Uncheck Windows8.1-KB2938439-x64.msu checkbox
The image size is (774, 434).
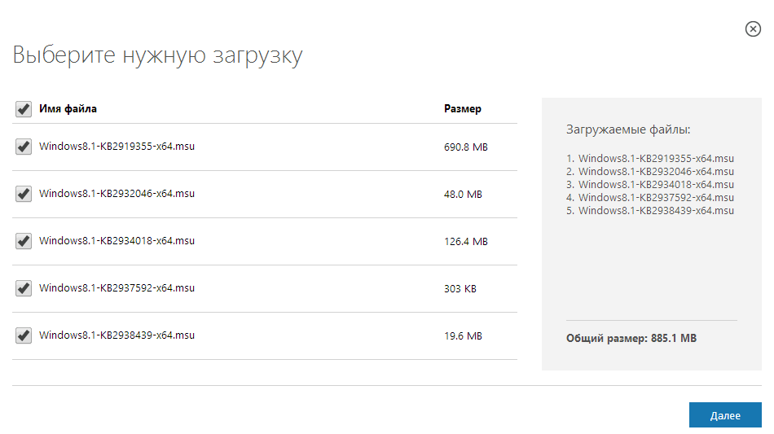[x=23, y=335]
